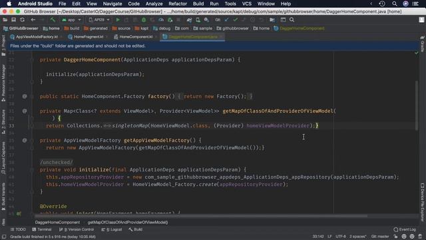Viewport: 426px width, 240px height.
Task: Click the Run Anything window icon
Action: click(x=283, y=20)
